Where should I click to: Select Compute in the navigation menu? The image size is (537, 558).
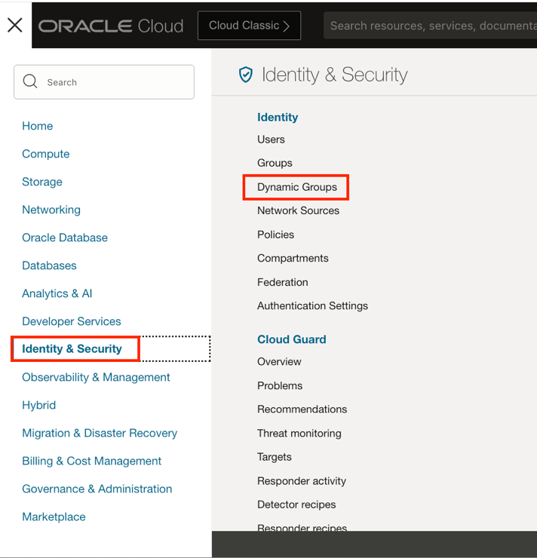(46, 154)
